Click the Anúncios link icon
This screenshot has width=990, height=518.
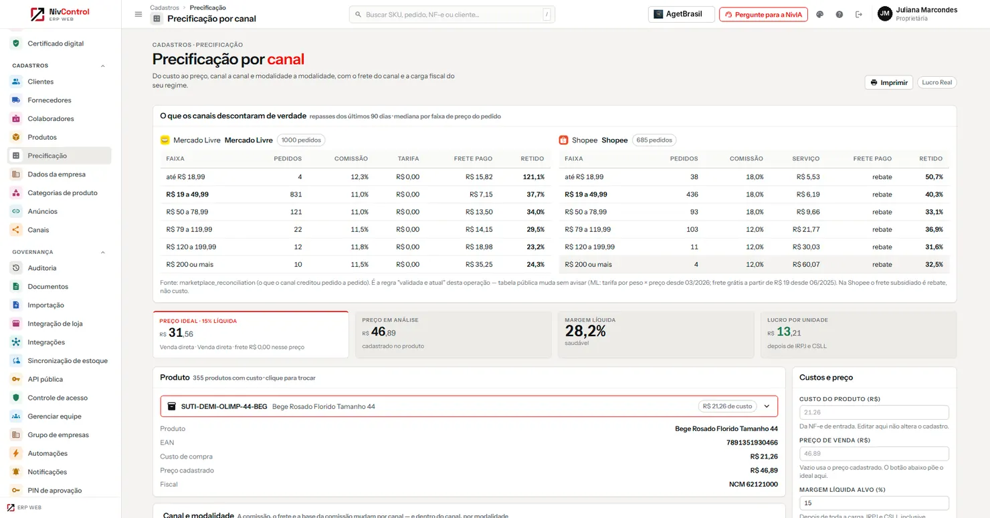coord(16,211)
